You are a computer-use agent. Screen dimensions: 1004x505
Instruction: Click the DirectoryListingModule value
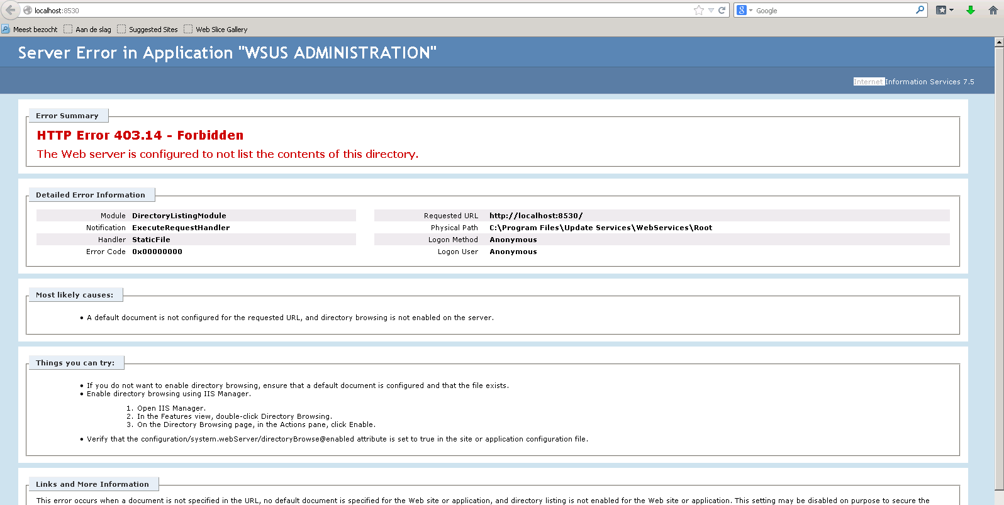[x=179, y=216]
